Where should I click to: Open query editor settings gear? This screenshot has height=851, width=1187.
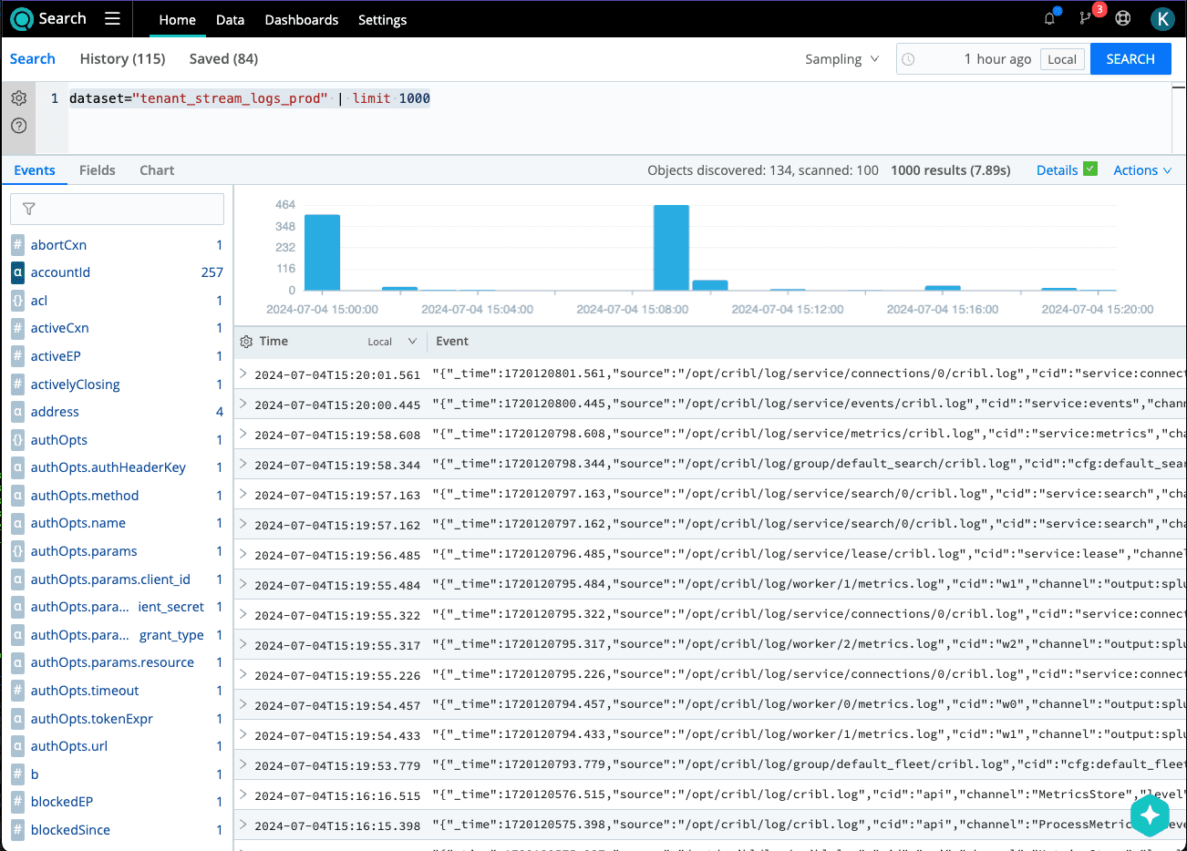pos(18,98)
